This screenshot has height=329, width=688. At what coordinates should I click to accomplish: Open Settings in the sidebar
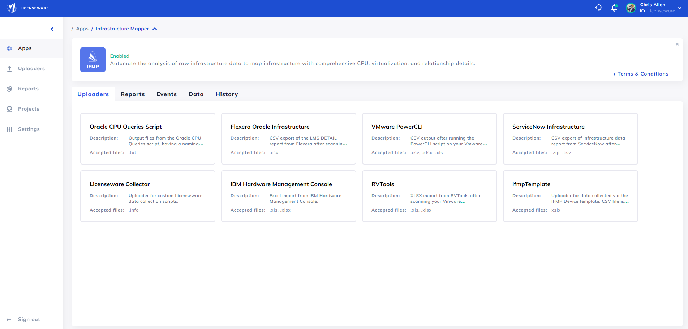(31, 129)
